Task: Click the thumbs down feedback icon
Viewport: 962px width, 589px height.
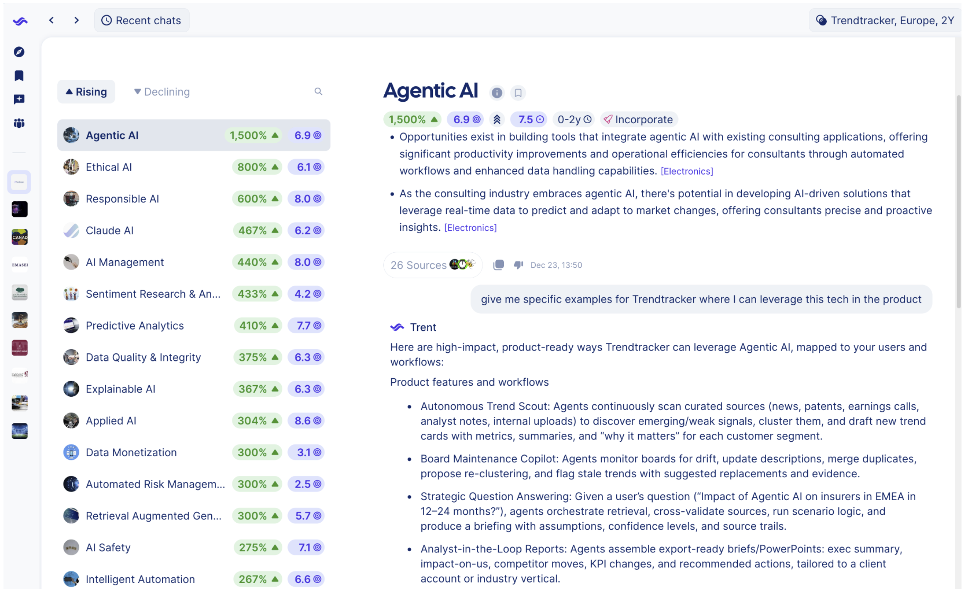Action: point(518,265)
